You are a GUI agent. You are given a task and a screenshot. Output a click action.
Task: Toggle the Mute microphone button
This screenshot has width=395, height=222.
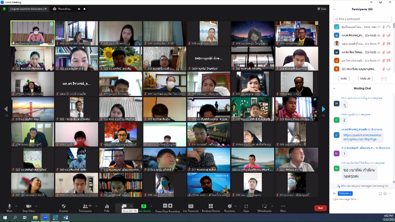tap(9, 206)
